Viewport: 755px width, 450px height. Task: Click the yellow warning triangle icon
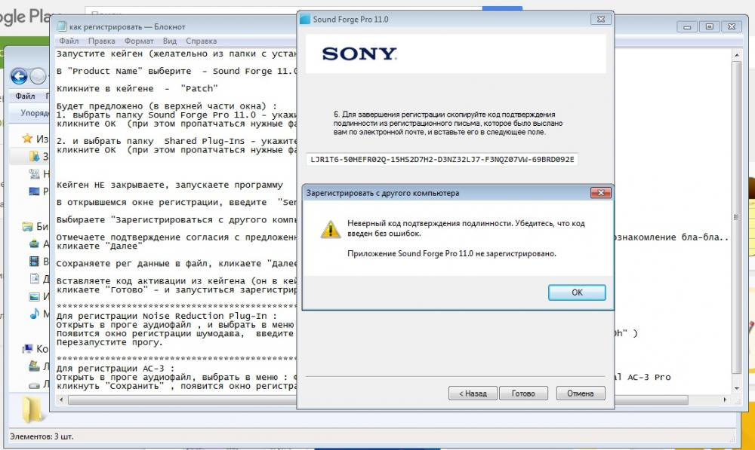pos(329,229)
